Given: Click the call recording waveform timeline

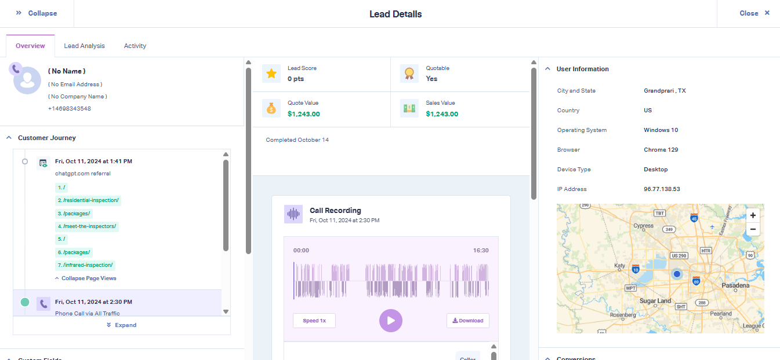Looking at the screenshot, I should [391, 281].
